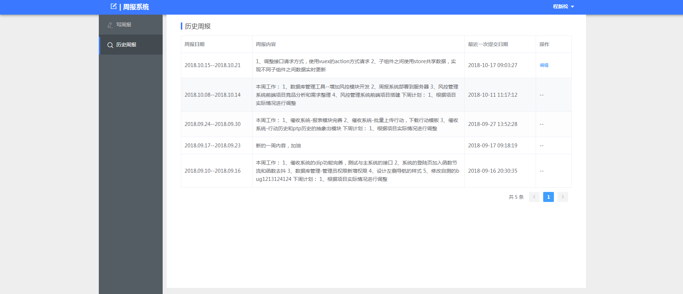The image size is (683, 294).
Task: Go to previous page arrow in pagination
Action: tap(534, 197)
